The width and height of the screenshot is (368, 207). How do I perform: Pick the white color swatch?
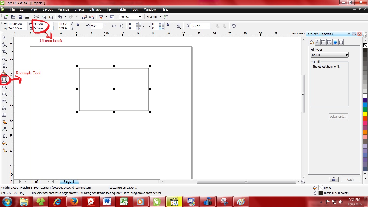pyautogui.click(x=365, y=96)
